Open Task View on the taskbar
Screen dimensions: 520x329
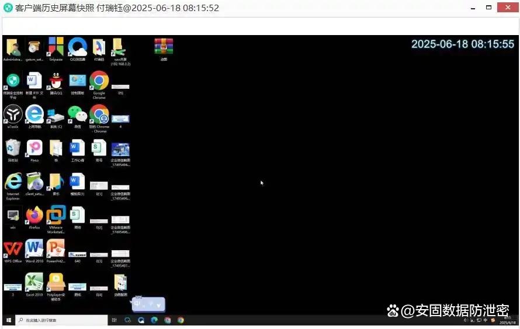pos(114,320)
